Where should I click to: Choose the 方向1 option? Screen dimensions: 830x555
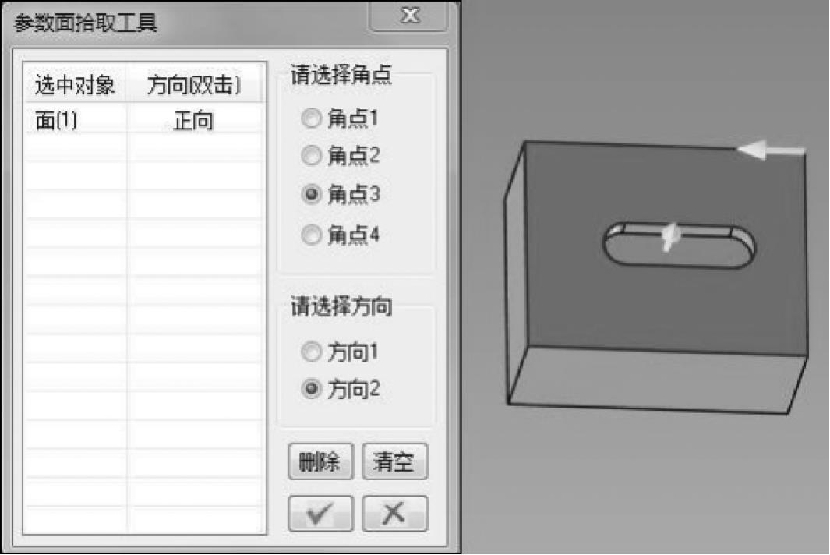[x=311, y=352]
